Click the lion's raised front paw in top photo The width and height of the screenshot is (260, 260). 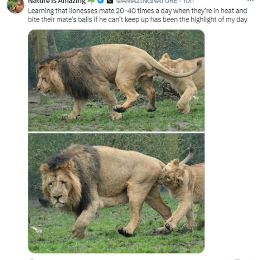click(120, 109)
